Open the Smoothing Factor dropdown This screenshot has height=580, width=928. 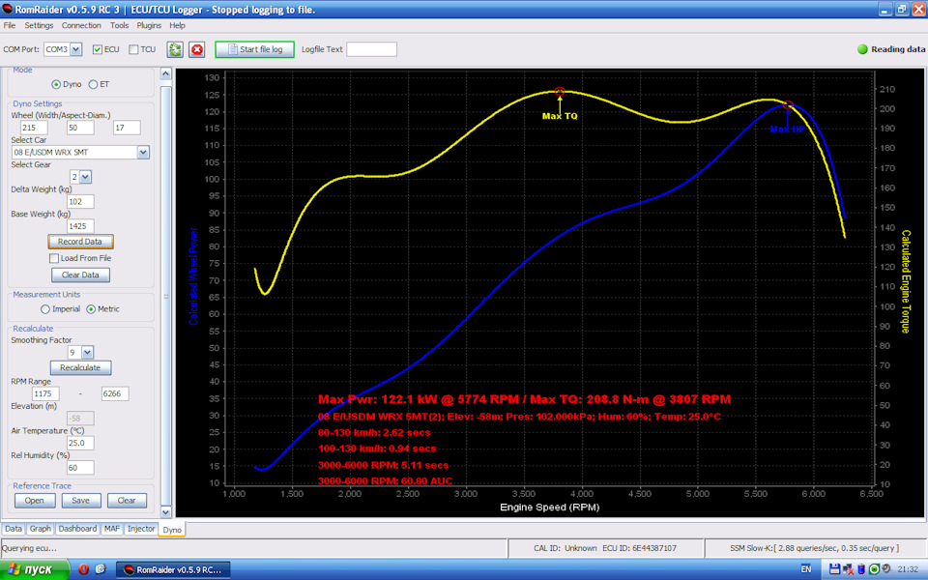87,353
